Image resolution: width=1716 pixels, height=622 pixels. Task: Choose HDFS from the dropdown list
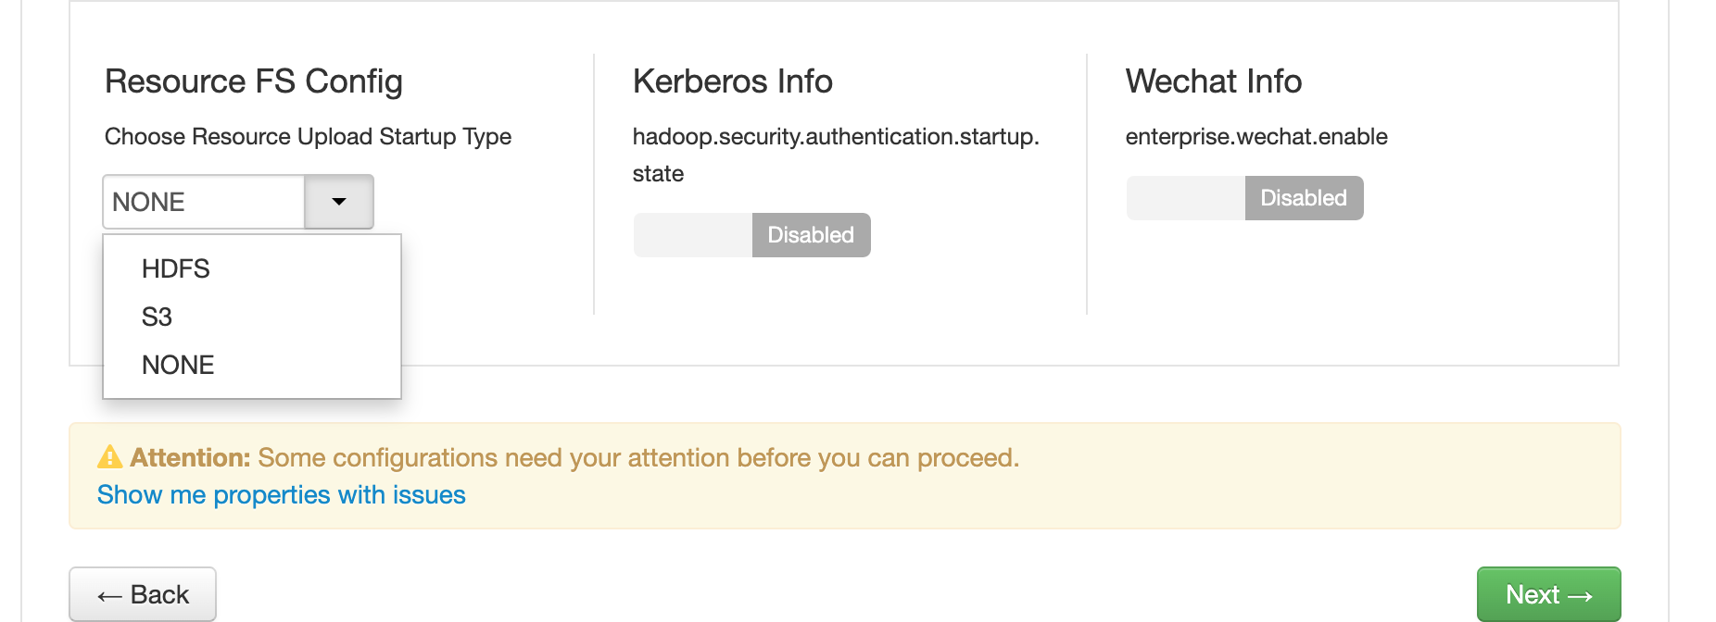pyautogui.click(x=176, y=269)
